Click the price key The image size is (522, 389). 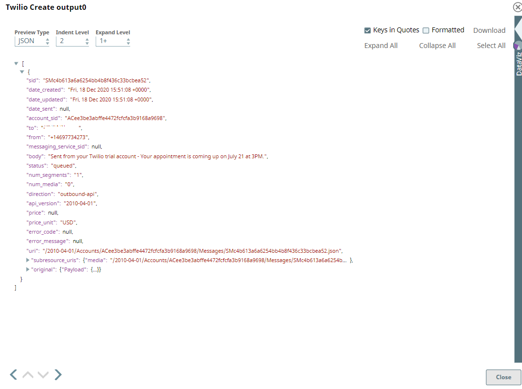coord(36,213)
